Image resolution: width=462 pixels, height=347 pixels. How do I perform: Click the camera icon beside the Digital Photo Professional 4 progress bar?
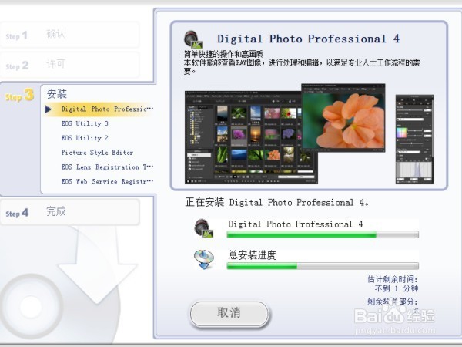(203, 228)
